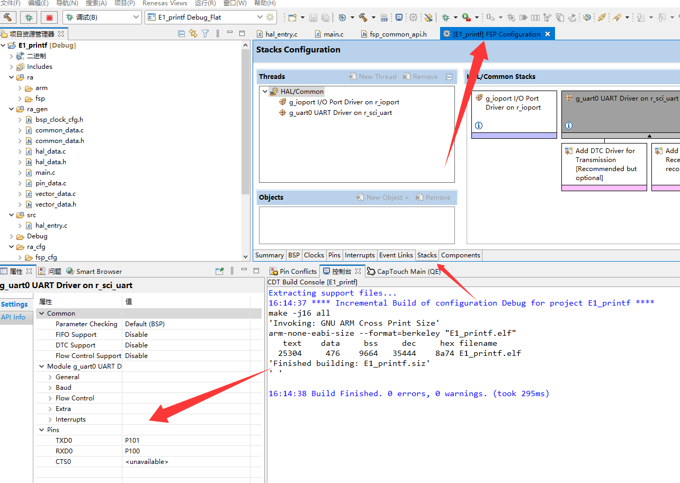Open launch configuration gear beside E1_printf Debug_Flat
The width and height of the screenshot is (680, 483).
(271, 17)
